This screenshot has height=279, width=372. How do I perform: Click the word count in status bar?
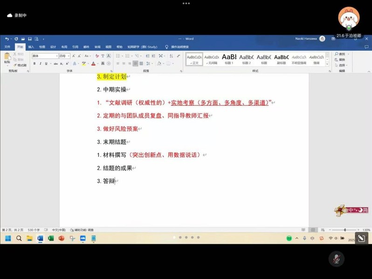(34, 230)
